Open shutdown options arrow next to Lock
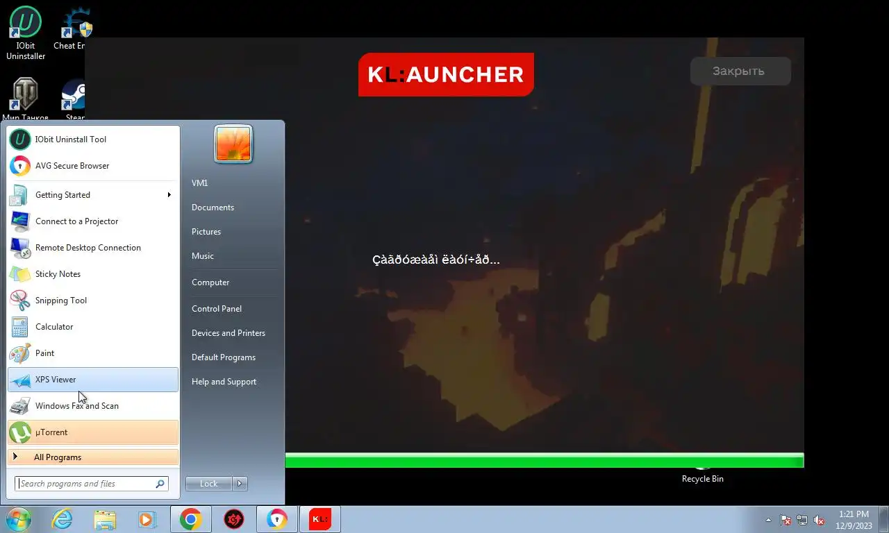This screenshot has height=533, width=889. pyautogui.click(x=240, y=484)
